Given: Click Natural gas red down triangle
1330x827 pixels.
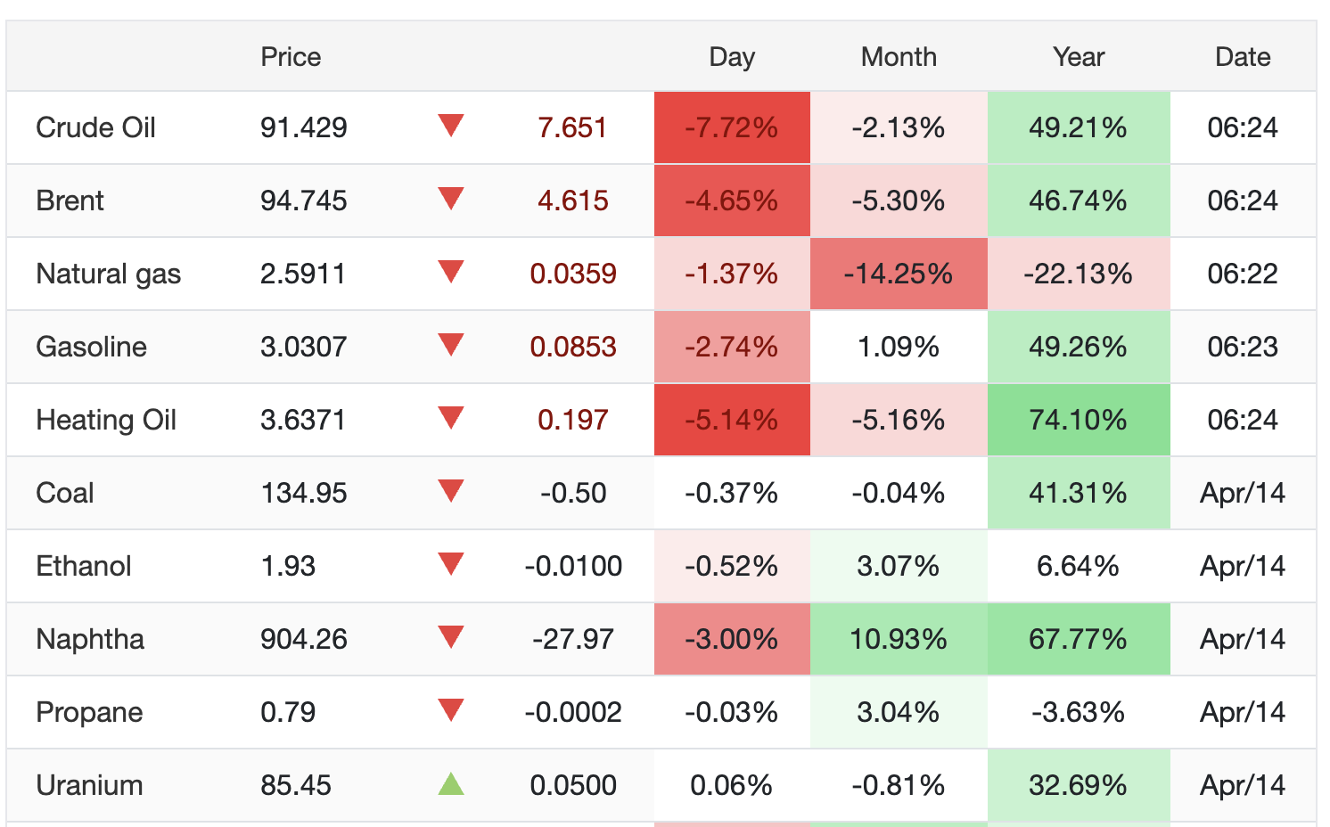Looking at the screenshot, I should pyautogui.click(x=451, y=272).
